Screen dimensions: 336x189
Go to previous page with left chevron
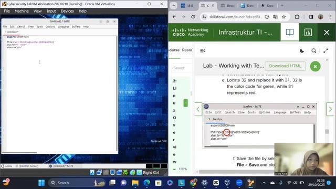click(198, 109)
